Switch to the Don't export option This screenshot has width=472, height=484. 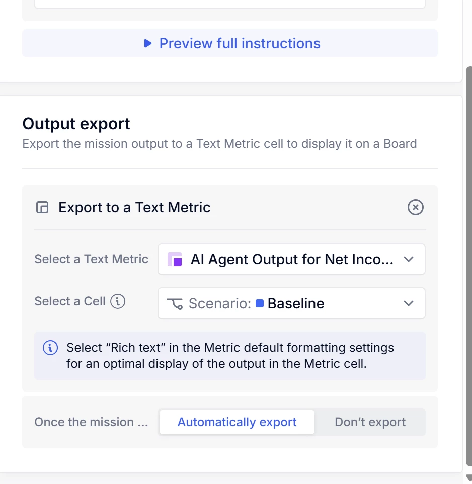[370, 422]
